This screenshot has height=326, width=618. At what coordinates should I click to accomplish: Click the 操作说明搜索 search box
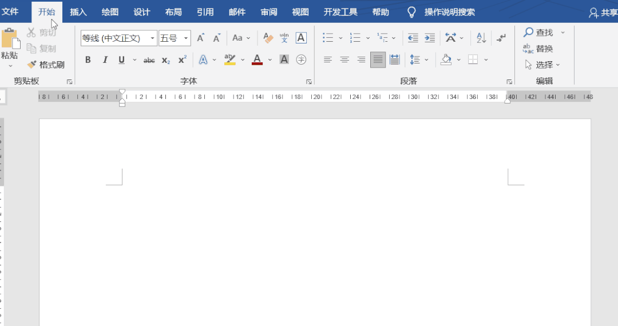[x=450, y=12]
